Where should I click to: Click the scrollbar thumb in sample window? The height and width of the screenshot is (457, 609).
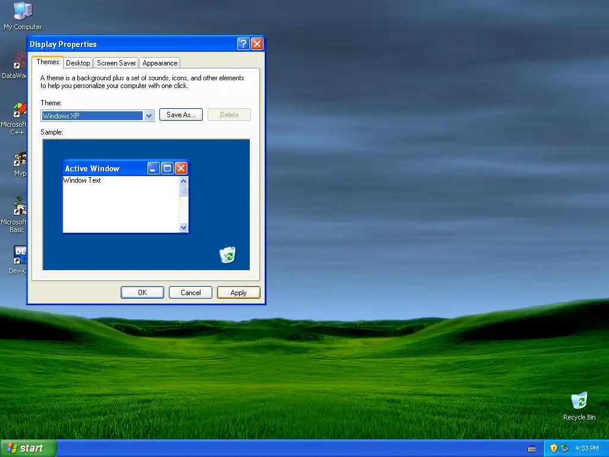coord(184,191)
